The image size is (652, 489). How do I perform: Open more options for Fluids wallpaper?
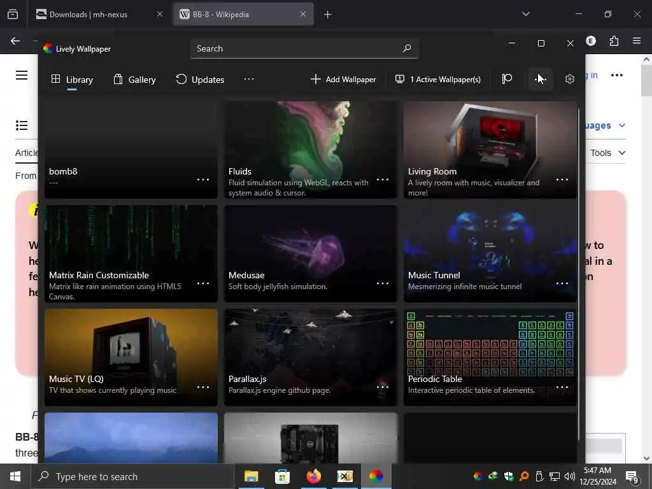[x=383, y=180]
